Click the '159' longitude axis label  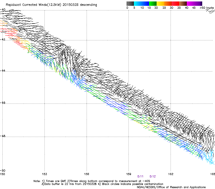(x=129, y=174)
